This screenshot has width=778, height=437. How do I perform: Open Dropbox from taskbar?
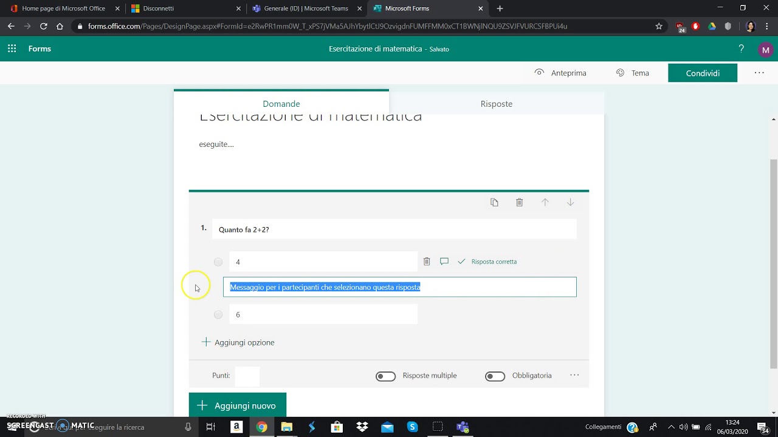pyautogui.click(x=362, y=427)
